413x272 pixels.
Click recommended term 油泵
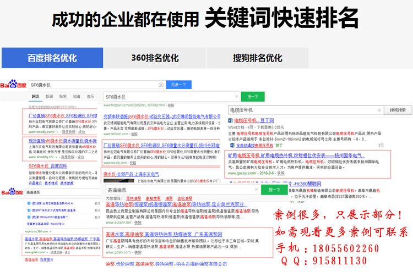pos(169,198)
